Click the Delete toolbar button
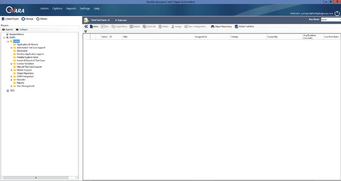Screen dimensions: 341x181 pyautogui.click(x=163, y=27)
